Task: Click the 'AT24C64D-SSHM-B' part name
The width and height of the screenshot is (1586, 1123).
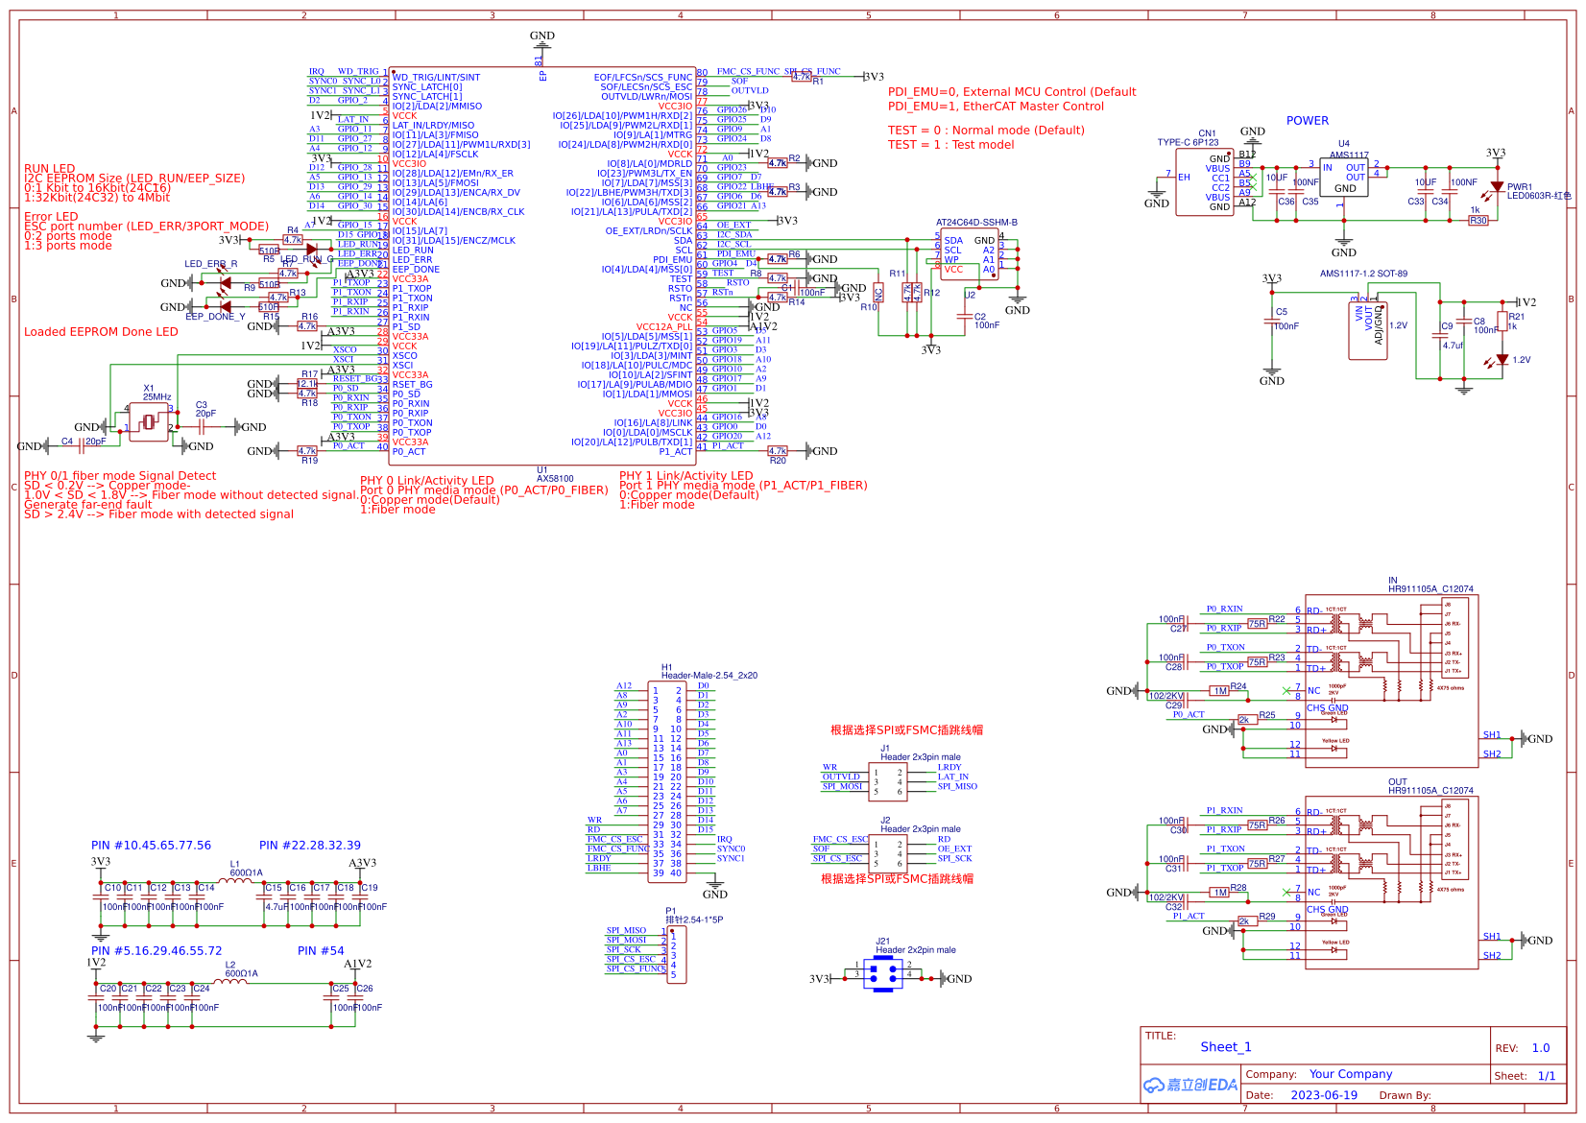Action: (x=976, y=223)
